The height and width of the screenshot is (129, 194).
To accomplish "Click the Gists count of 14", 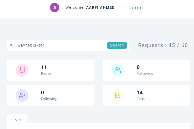I will (140, 93).
